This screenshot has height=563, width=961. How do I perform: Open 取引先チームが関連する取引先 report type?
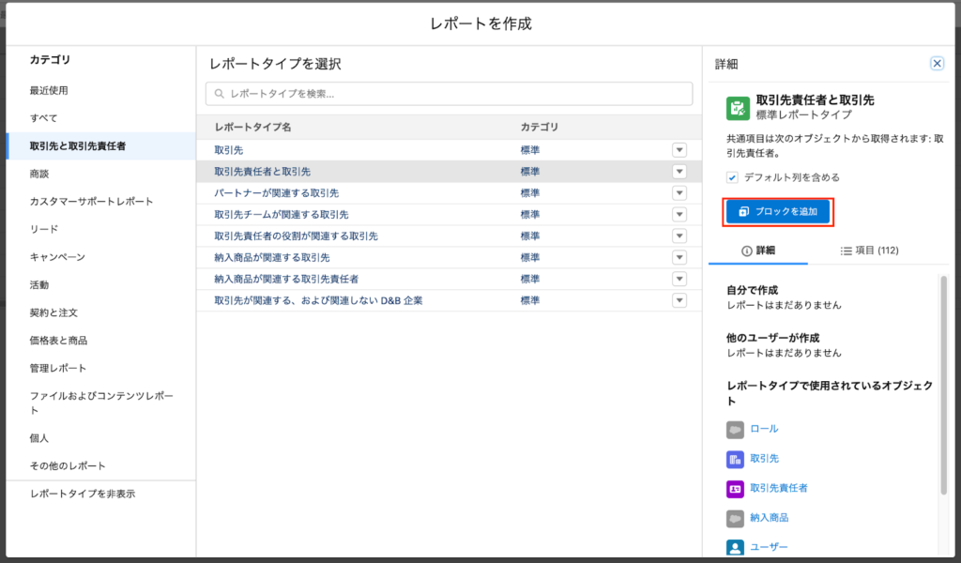click(282, 215)
